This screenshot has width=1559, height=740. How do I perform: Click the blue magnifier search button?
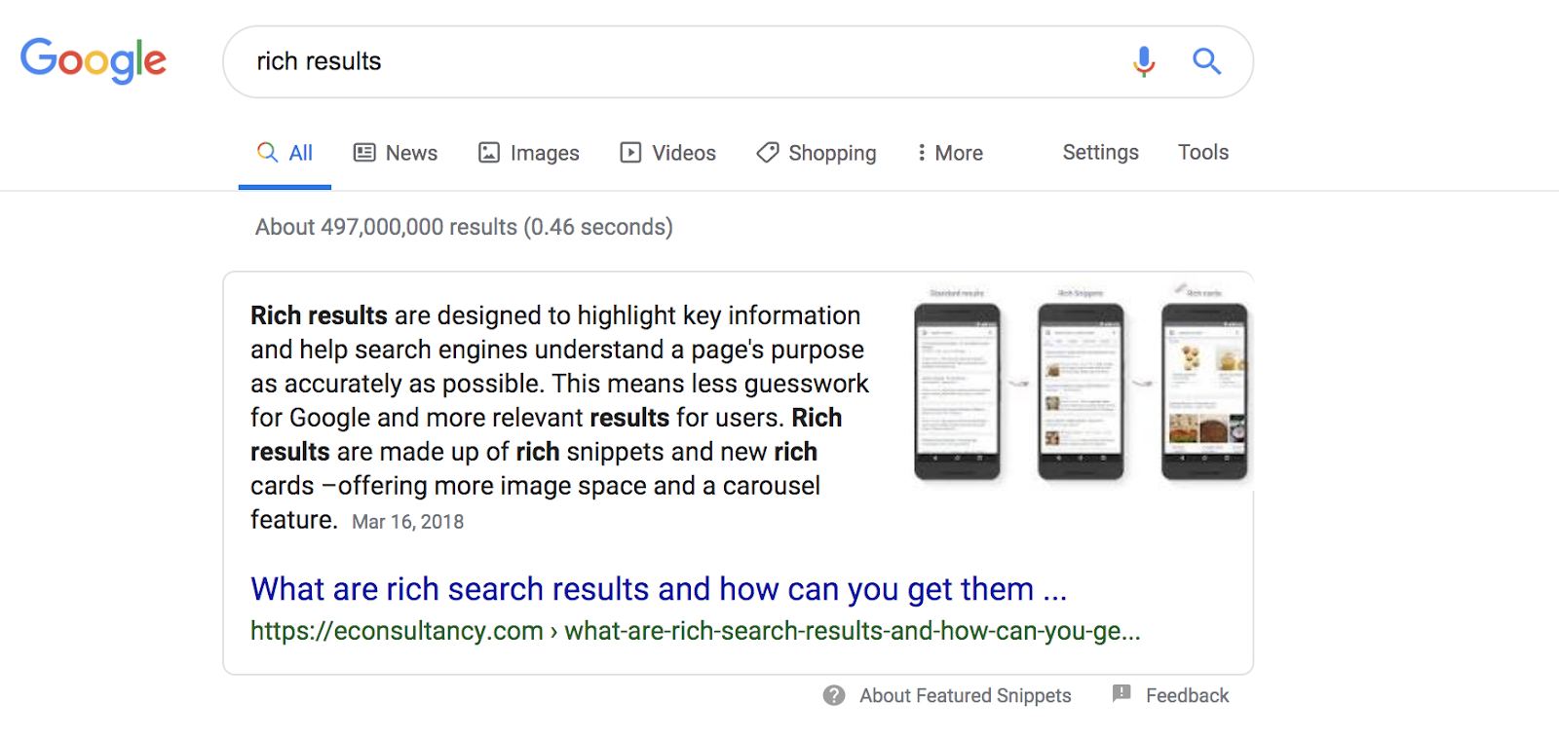[1206, 61]
